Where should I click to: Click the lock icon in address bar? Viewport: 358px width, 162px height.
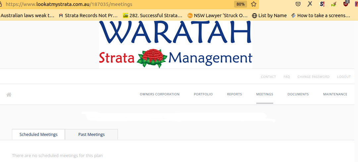1,4
